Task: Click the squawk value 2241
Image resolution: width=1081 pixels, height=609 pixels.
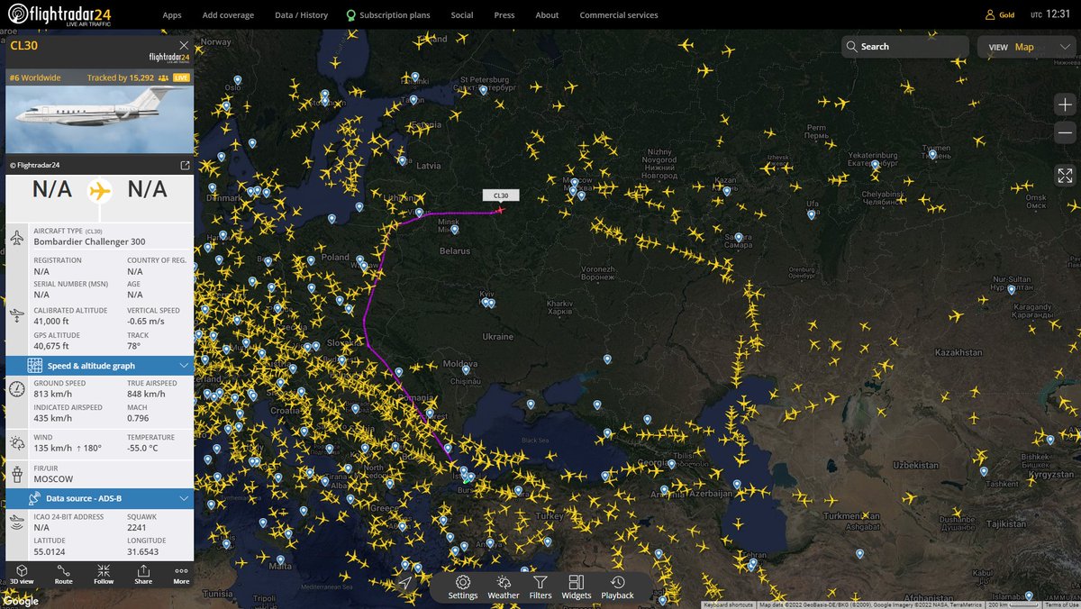Action: [x=137, y=530]
